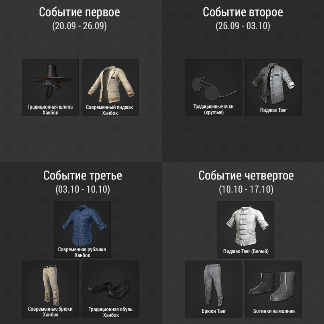The image size is (324, 324).
Task: Click the 'Событие первое' heading
Action: 79,12
